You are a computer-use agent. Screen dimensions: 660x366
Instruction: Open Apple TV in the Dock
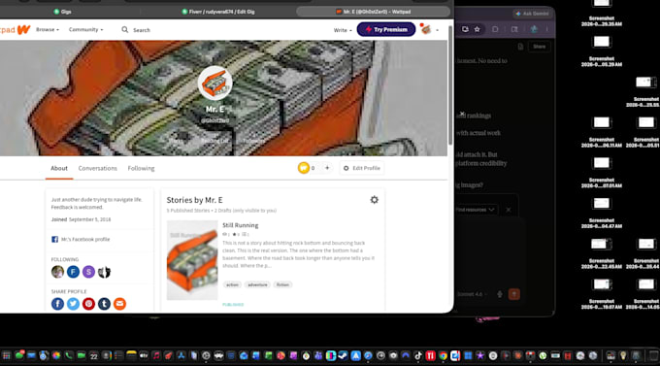(144, 356)
